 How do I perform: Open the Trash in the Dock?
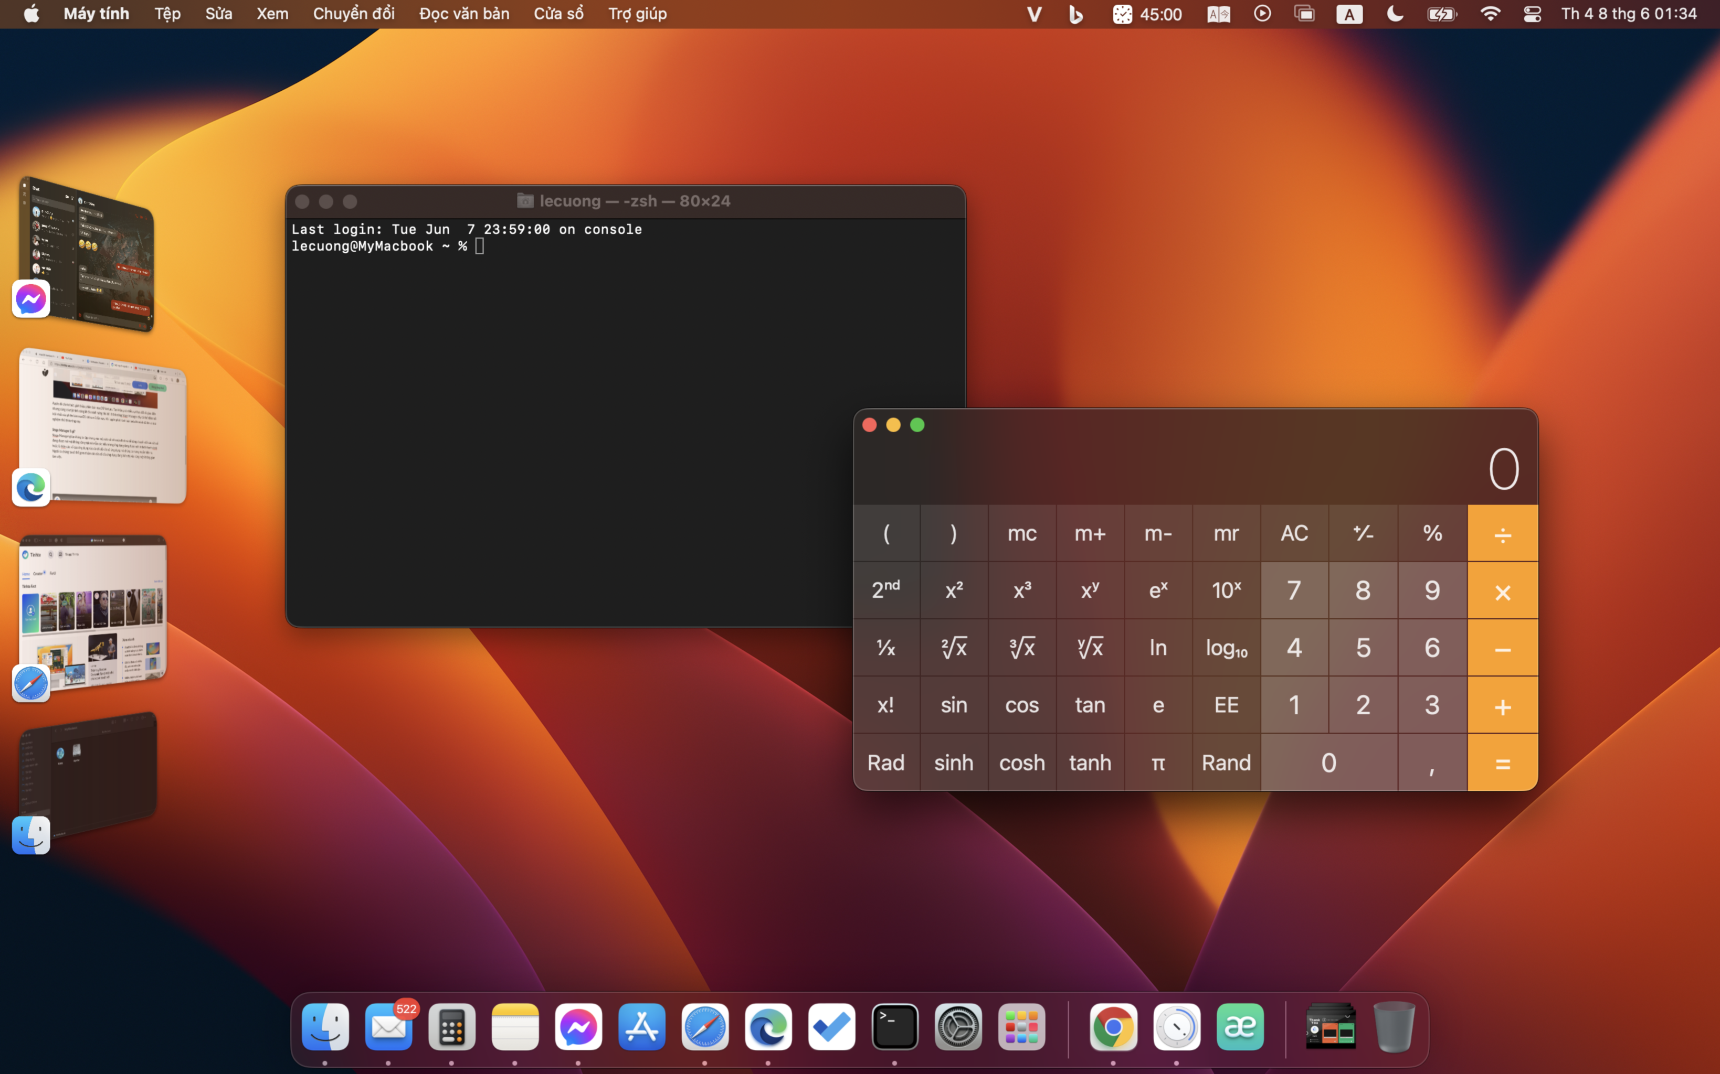1394,1026
